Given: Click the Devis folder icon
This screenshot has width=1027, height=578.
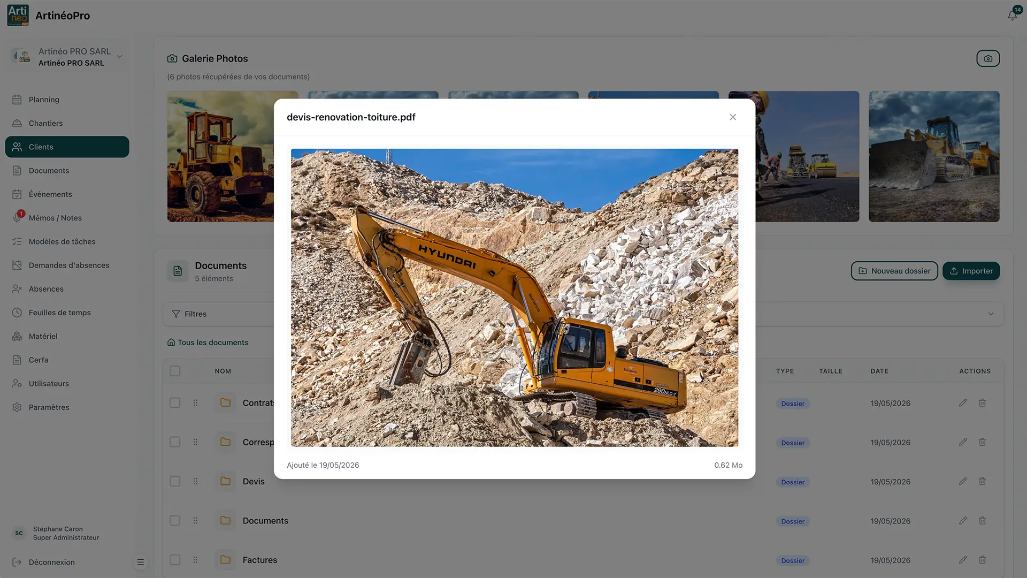Looking at the screenshot, I should (226, 481).
